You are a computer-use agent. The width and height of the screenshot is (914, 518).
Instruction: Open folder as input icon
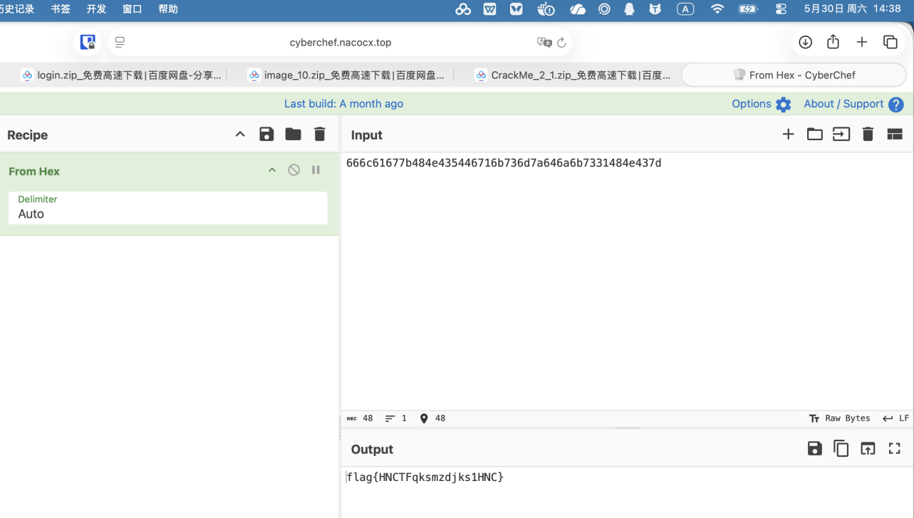(814, 134)
